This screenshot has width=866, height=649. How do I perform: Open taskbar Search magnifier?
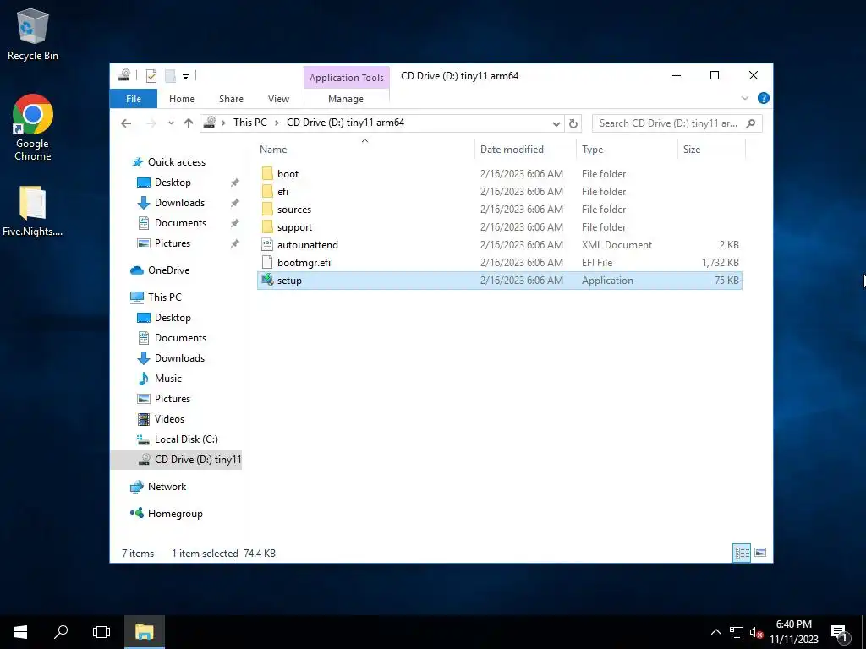61,632
